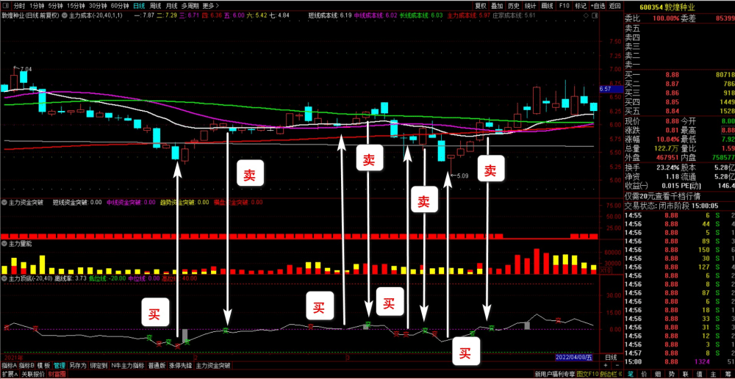Open the 主力资金突破 panel circle icon
Viewport: 735px width, 379px height.
point(4,203)
